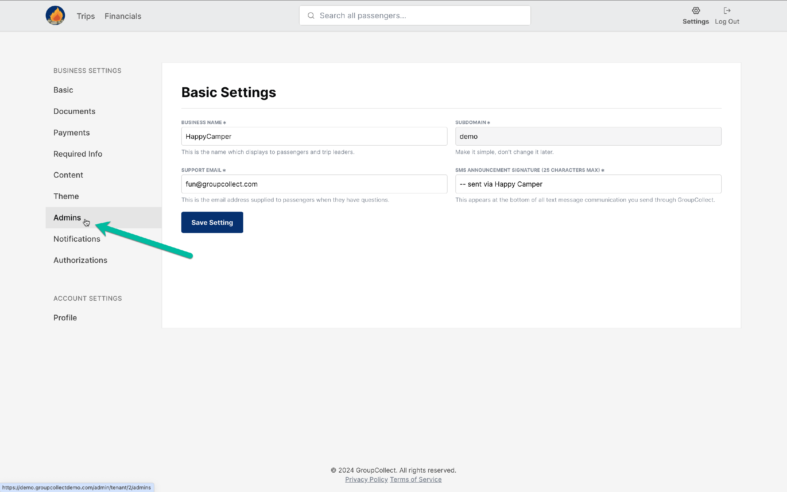Click the search magnifier icon
This screenshot has height=492, width=787.
[311, 16]
